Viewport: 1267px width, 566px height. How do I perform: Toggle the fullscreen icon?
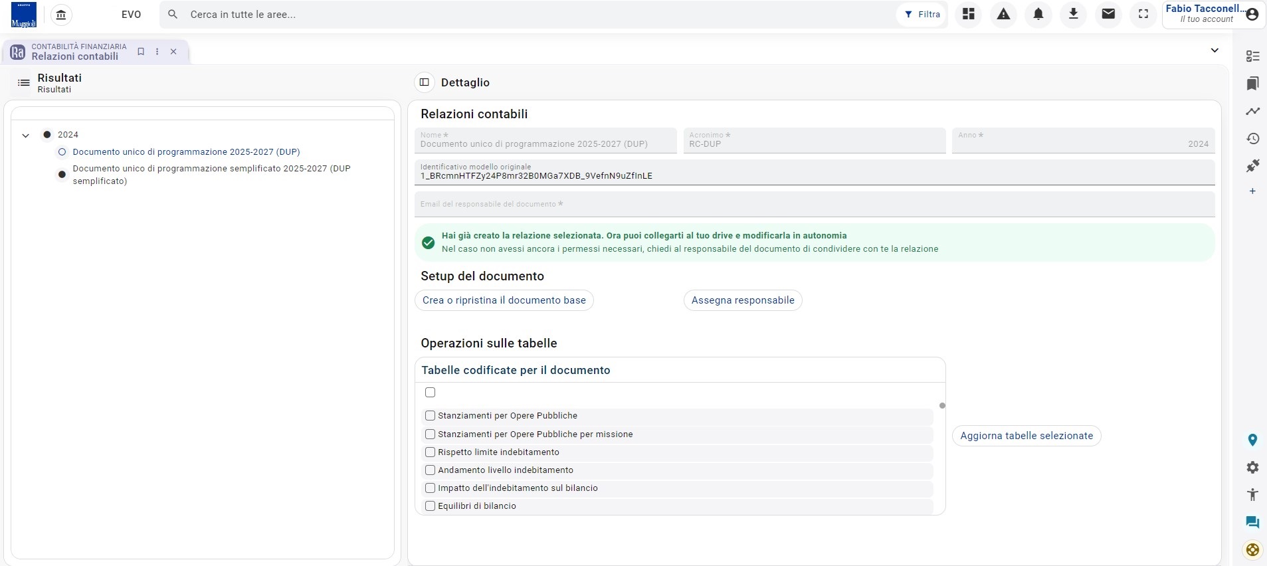[x=1143, y=14]
